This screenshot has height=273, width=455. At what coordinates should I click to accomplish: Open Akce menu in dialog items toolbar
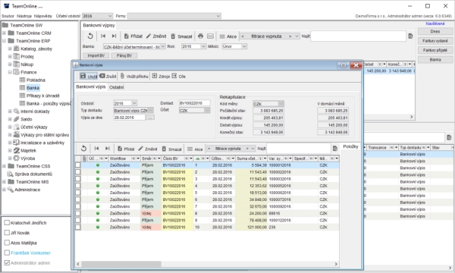pyautogui.click(x=195, y=149)
